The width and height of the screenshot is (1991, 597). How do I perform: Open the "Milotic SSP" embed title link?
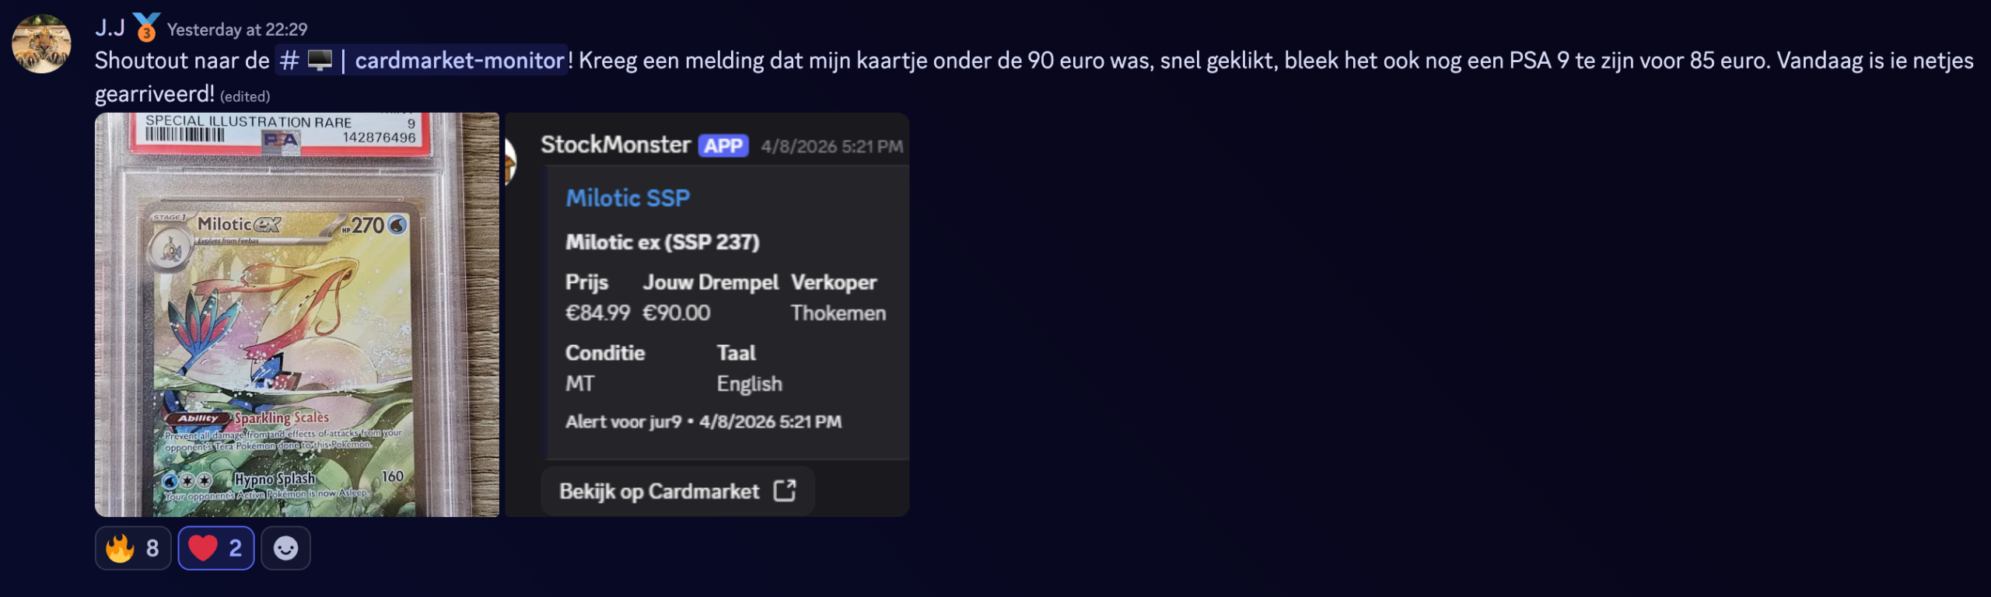(x=628, y=197)
